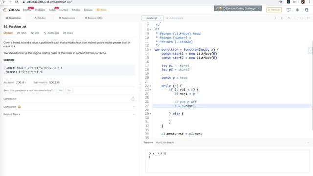Click the Companies lock icon

19,107
